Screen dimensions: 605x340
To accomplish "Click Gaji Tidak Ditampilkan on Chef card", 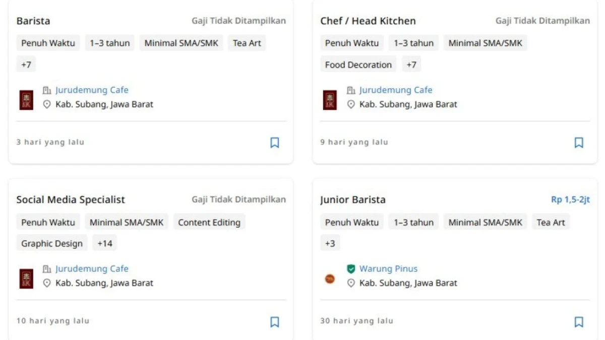I will coord(542,21).
